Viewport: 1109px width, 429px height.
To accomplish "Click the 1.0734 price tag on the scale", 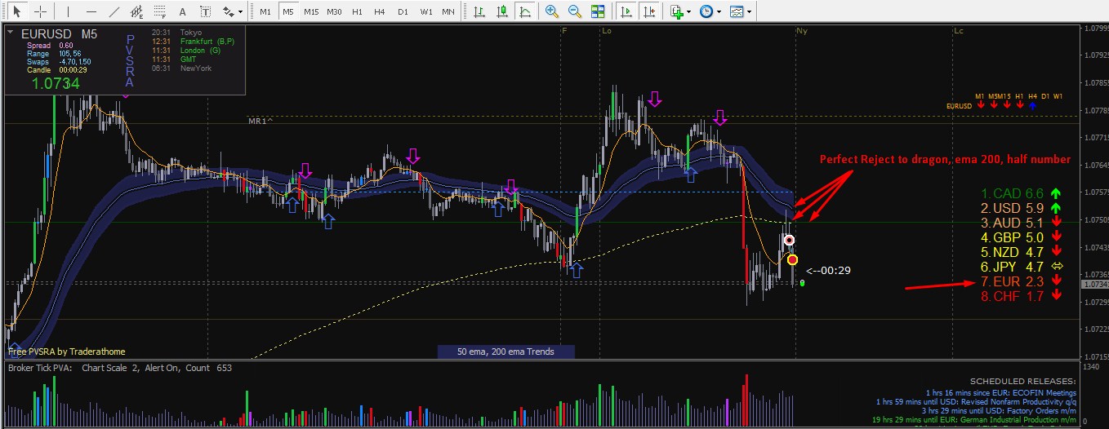I will [1094, 285].
